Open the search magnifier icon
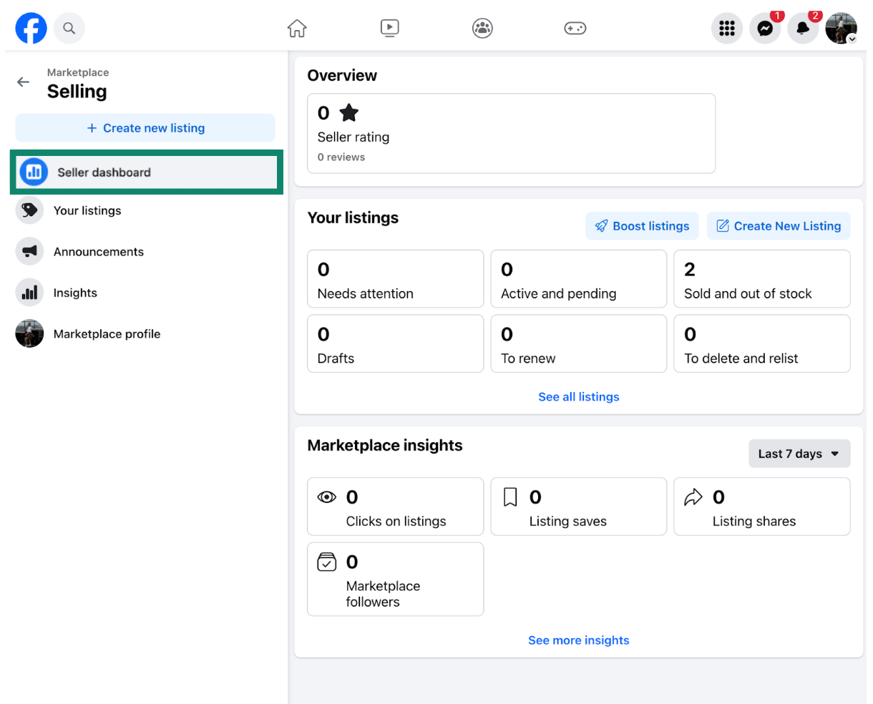873x704 pixels. coord(69,29)
